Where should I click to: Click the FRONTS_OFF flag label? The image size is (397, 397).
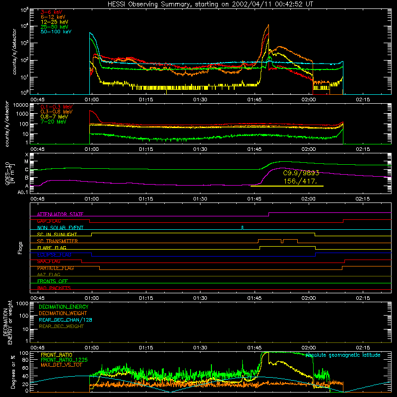[53, 281]
